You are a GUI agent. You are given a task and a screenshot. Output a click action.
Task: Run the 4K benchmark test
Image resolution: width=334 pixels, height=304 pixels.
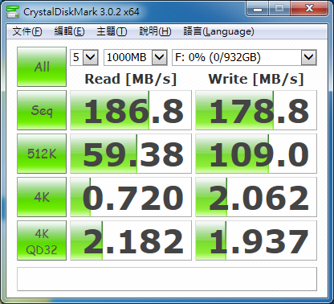pos(42,197)
